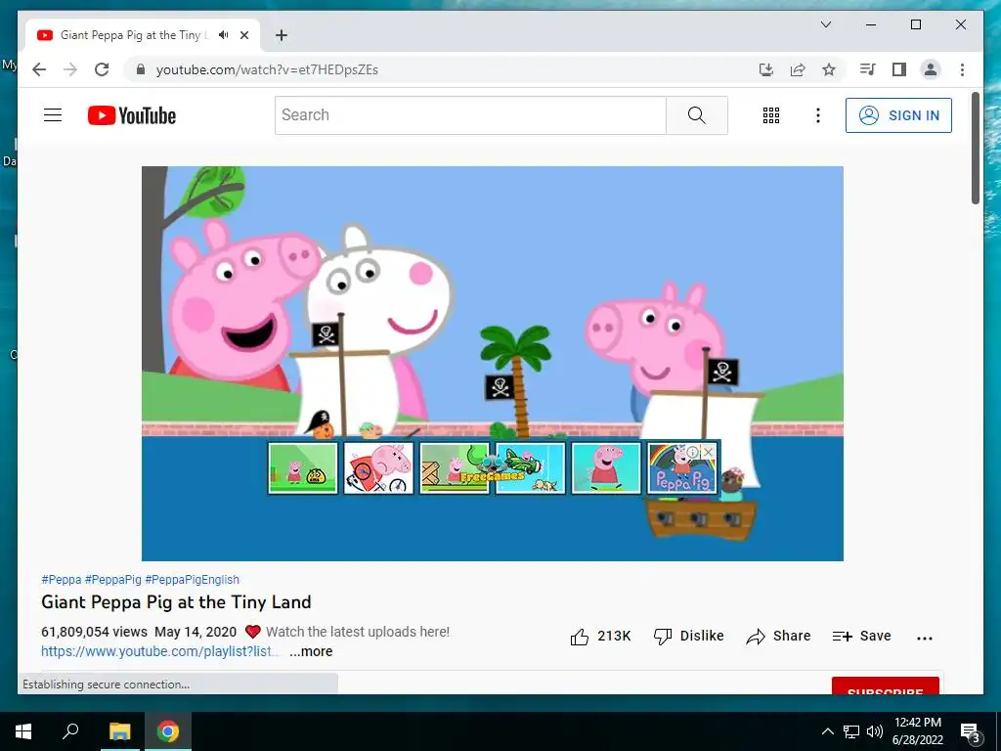Open File Explorer from taskbar
Screen dimensions: 1001x751
[x=119, y=731]
